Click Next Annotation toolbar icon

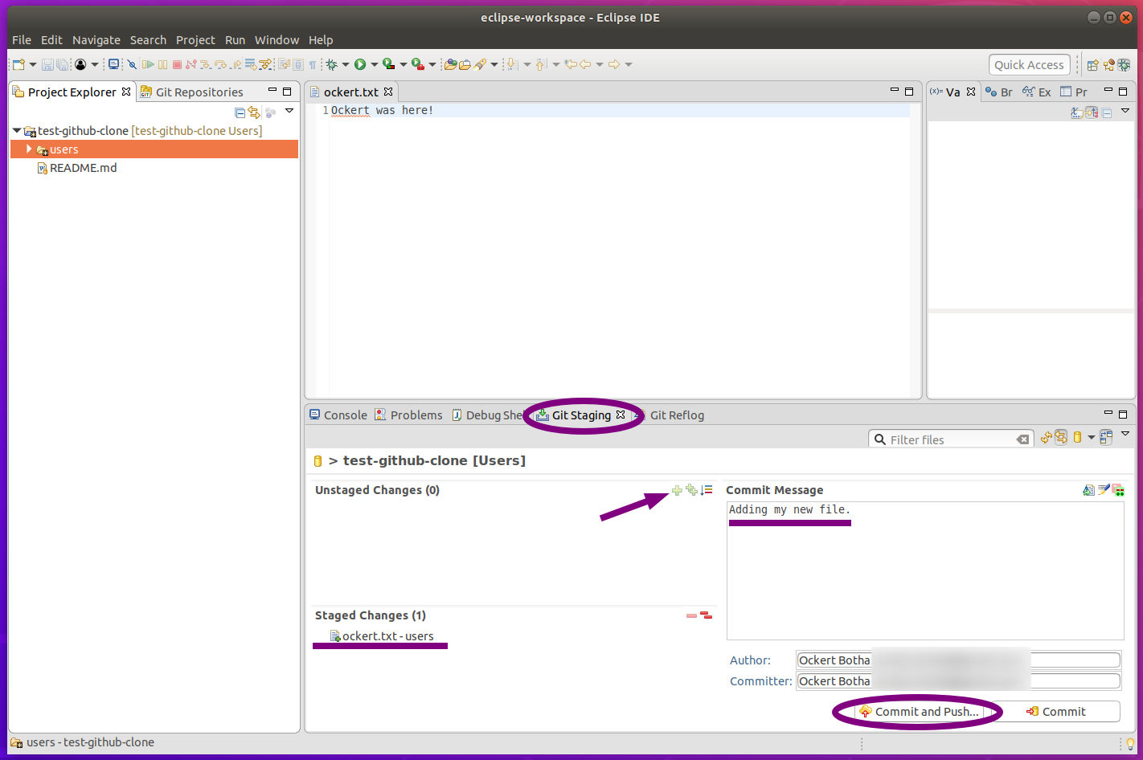click(511, 64)
